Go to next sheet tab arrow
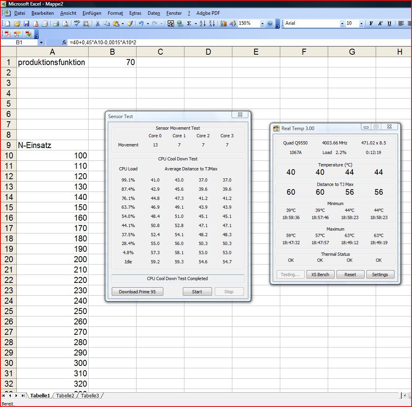 pos(16,396)
